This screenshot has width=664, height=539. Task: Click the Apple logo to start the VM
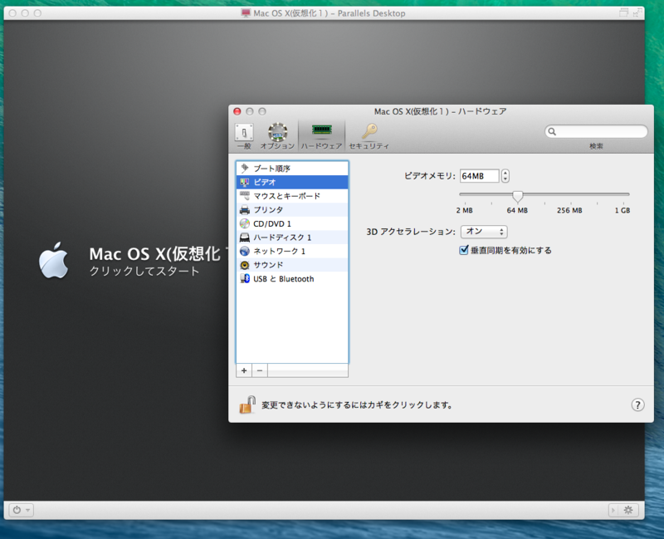pyautogui.click(x=53, y=260)
